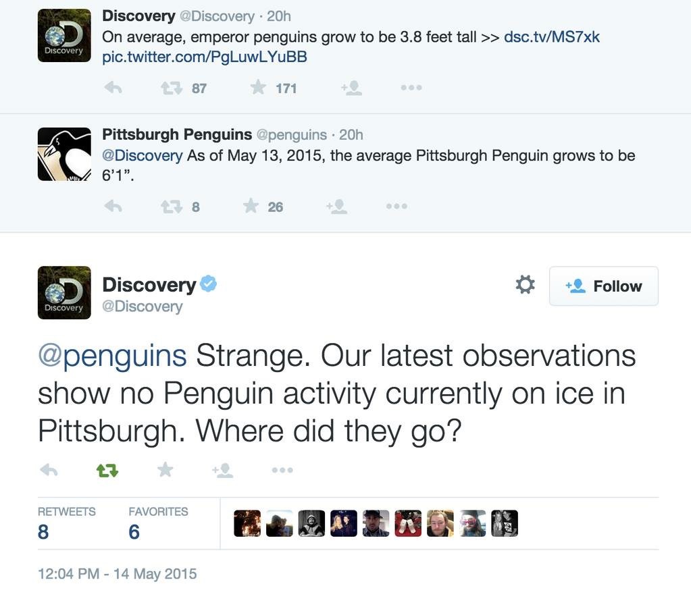The height and width of the screenshot is (611, 691).
Task: Favorite the Pittsburgh Penguins tweet
Action: (x=251, y=207)
